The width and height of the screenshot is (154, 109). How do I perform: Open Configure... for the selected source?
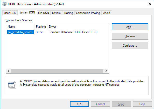click(130, 46)
